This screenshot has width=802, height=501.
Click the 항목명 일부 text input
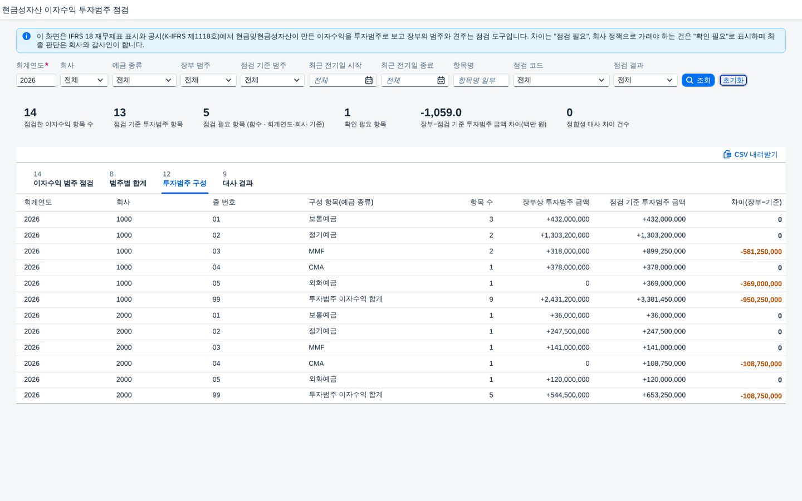pos(481,80)
